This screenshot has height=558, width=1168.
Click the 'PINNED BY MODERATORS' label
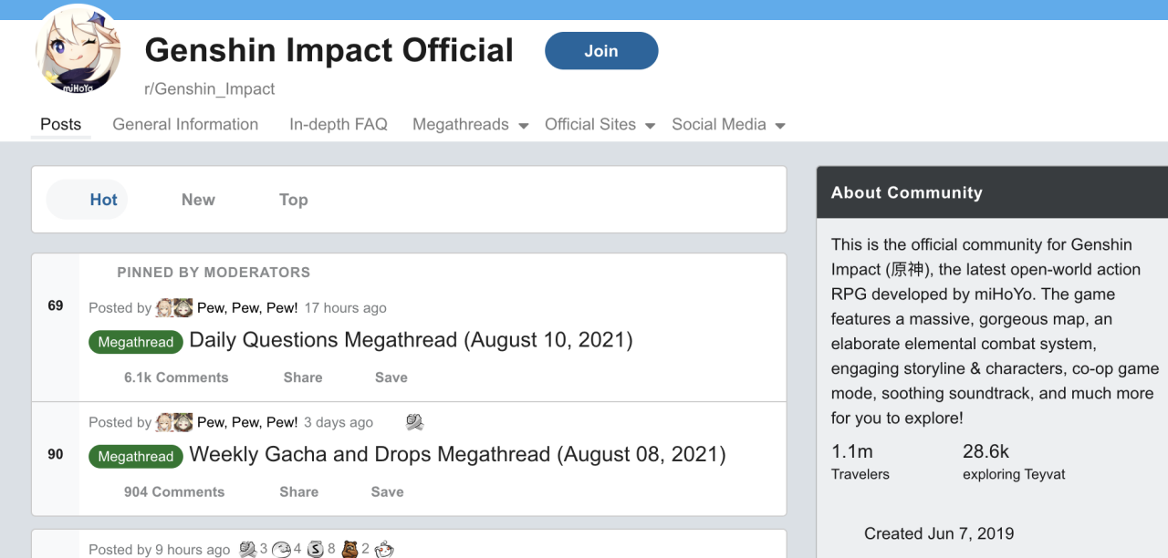pyautogui.click(x=214, y=273)
